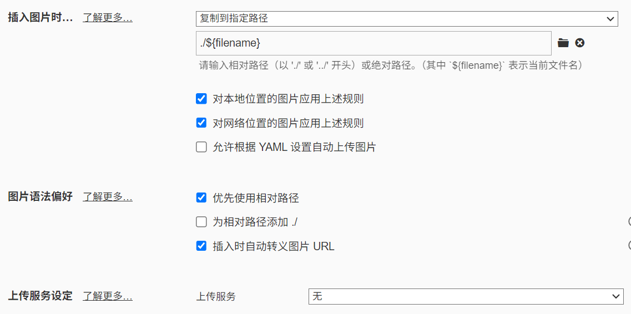
Task: Visit 了解更多 link for 上传服务设定
Action: tap(108, 296)
